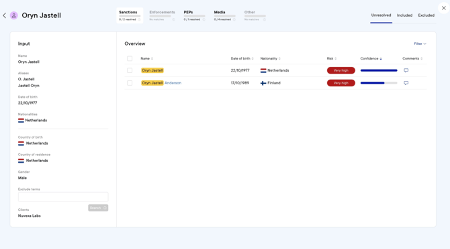Open comments for the Netherlands match
Screen dimensions: 450x249
(x=406, y=70)
